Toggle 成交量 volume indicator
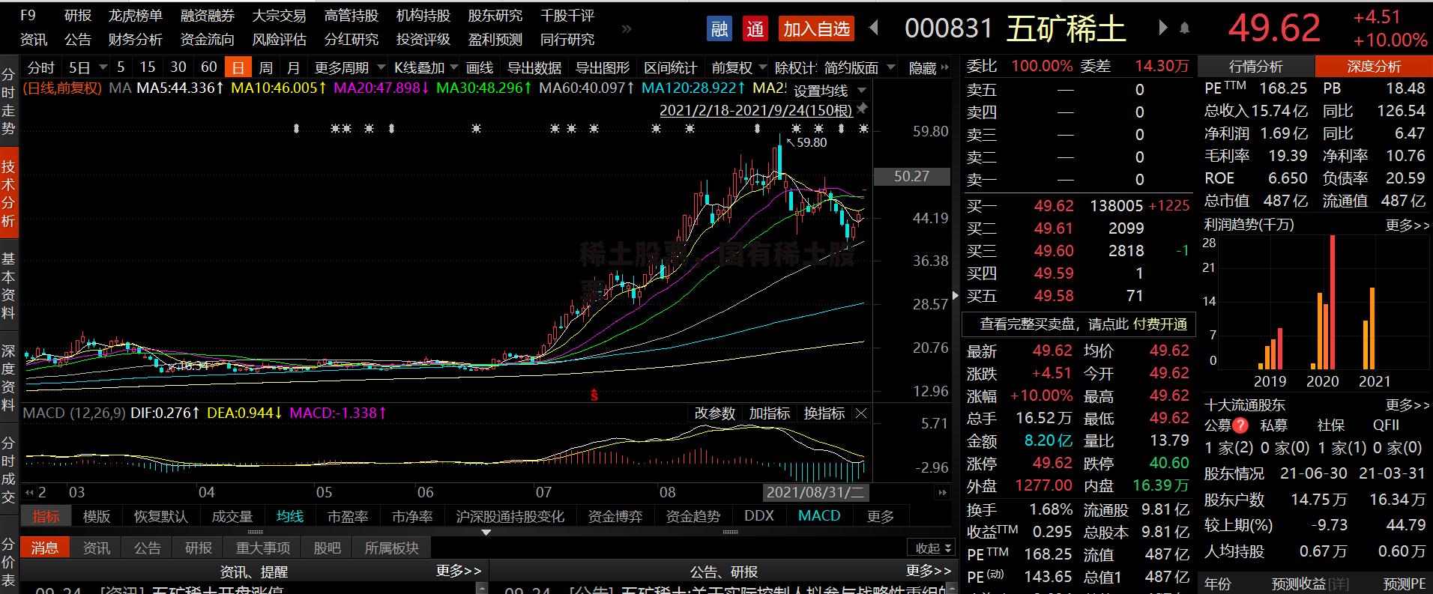The image size is (1433, 594). (232, 516)
